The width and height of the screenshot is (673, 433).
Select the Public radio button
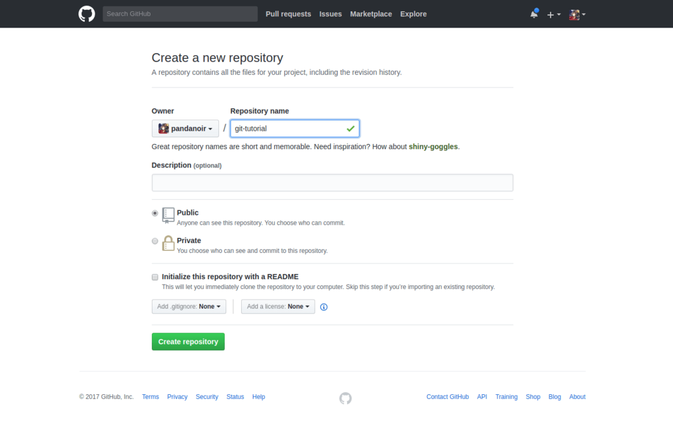(155, 214)
